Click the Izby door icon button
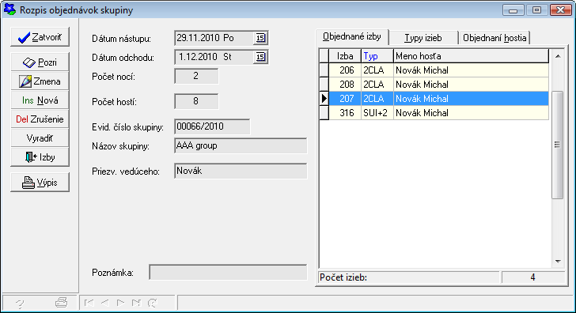 pos(40,157)
